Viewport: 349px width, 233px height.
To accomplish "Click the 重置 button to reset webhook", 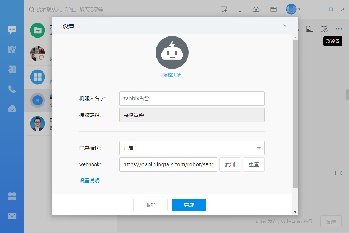I will pos(254,164).
